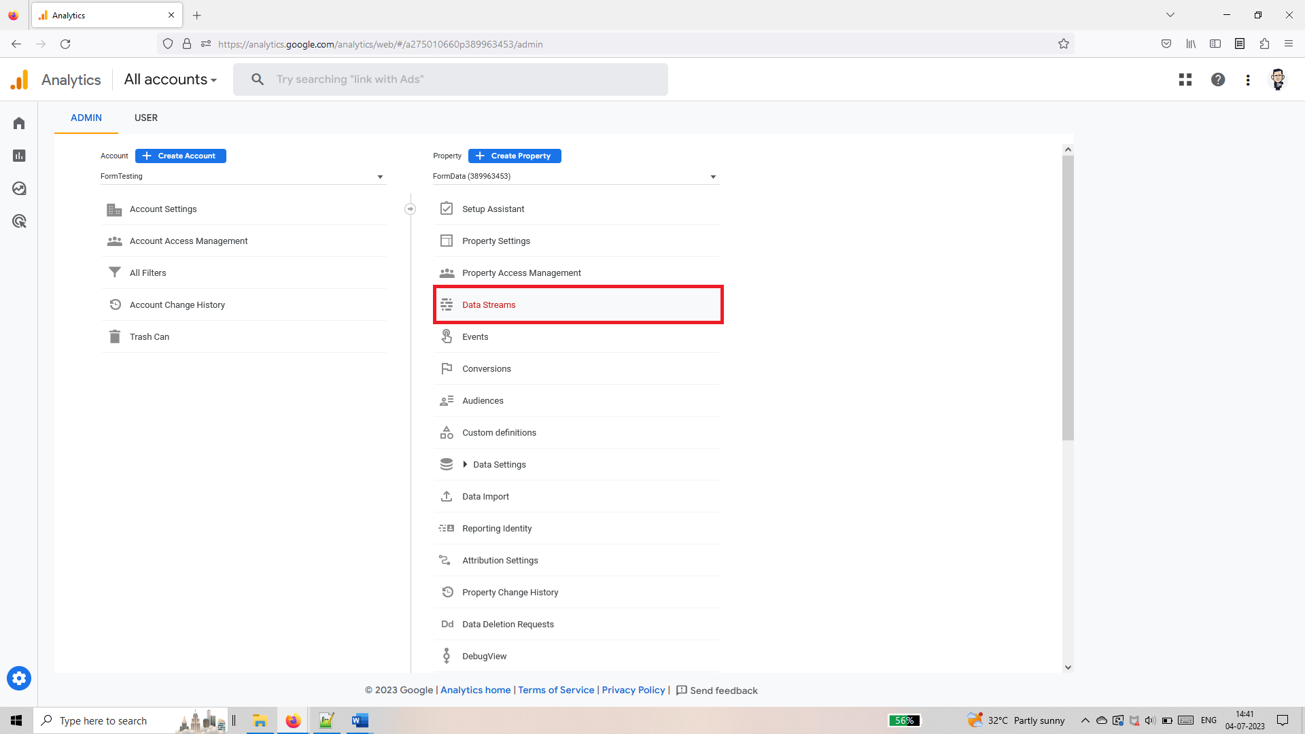Viewport: 1305px width, 734px height.
Task: Open Data Deletion Requests
Action: 578,624
